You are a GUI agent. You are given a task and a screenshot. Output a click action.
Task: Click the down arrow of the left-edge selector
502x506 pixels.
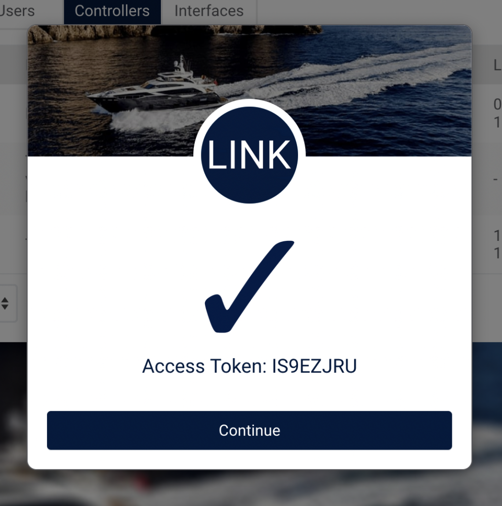(x=5, y=307)
